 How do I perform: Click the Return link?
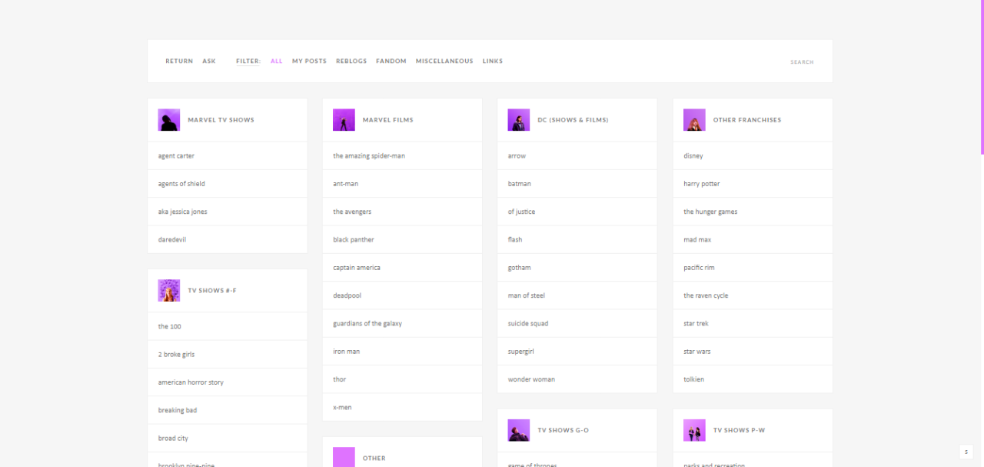coord(179,62)
